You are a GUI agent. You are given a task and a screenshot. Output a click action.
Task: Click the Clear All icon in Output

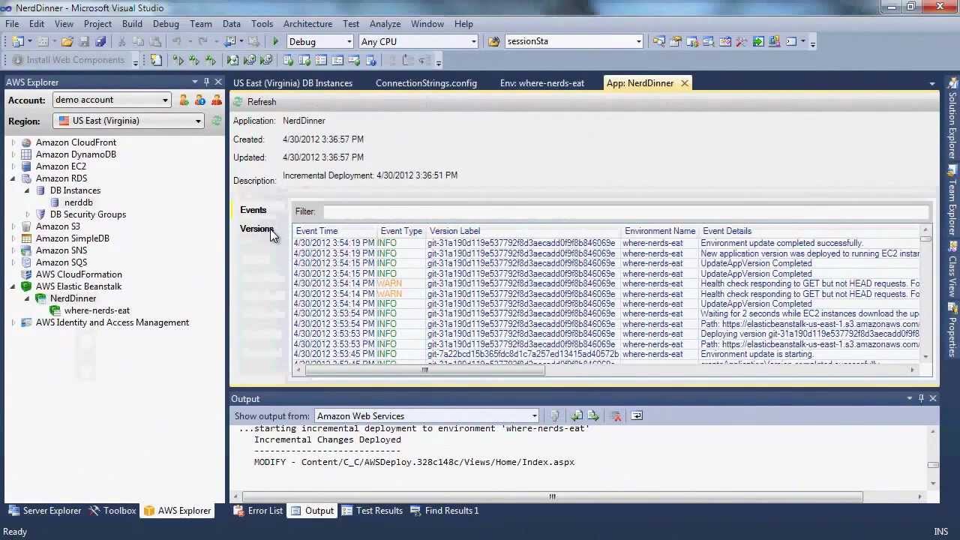coord(616,415)
